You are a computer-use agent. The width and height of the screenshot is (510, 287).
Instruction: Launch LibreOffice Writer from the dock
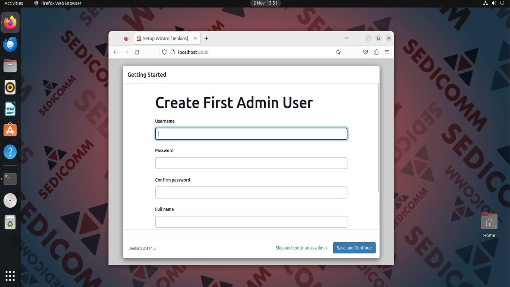(10, 109)
